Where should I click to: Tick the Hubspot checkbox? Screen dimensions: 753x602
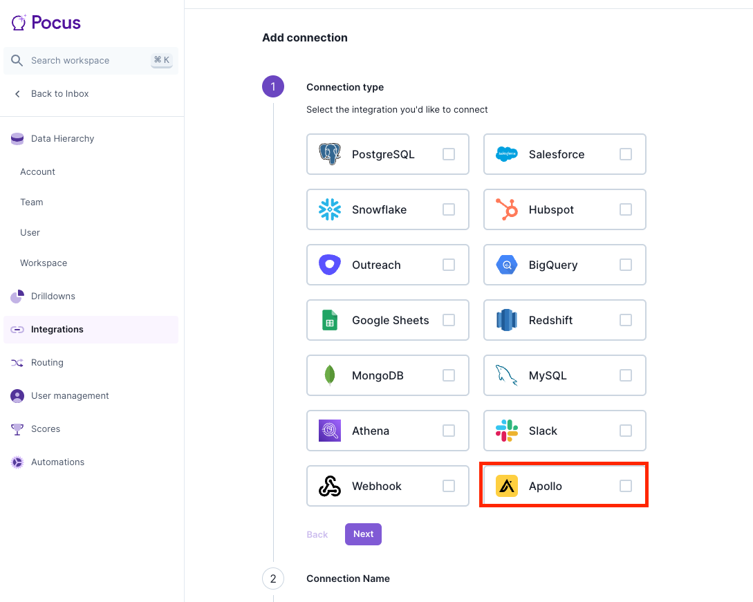[x=625, y=209]
